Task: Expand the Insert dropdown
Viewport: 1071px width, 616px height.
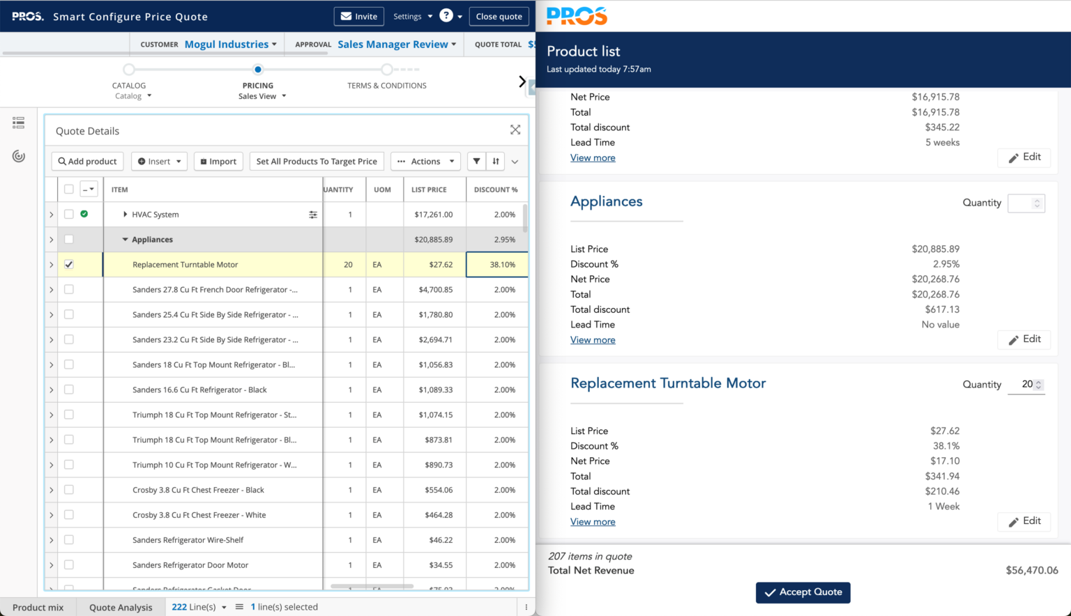Action: (159, 161)
